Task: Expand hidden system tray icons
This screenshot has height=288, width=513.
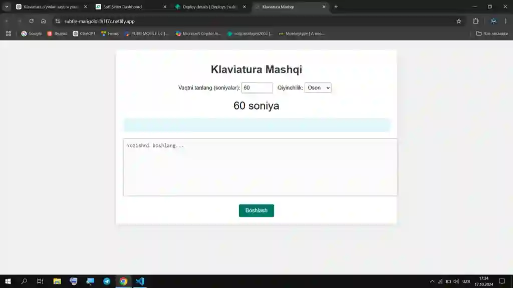Action: [x=431, y=281]
